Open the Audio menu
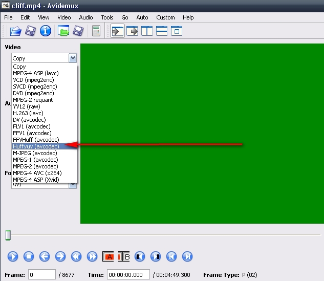Screen dimensions: 324x281 [x=86, y=17]
